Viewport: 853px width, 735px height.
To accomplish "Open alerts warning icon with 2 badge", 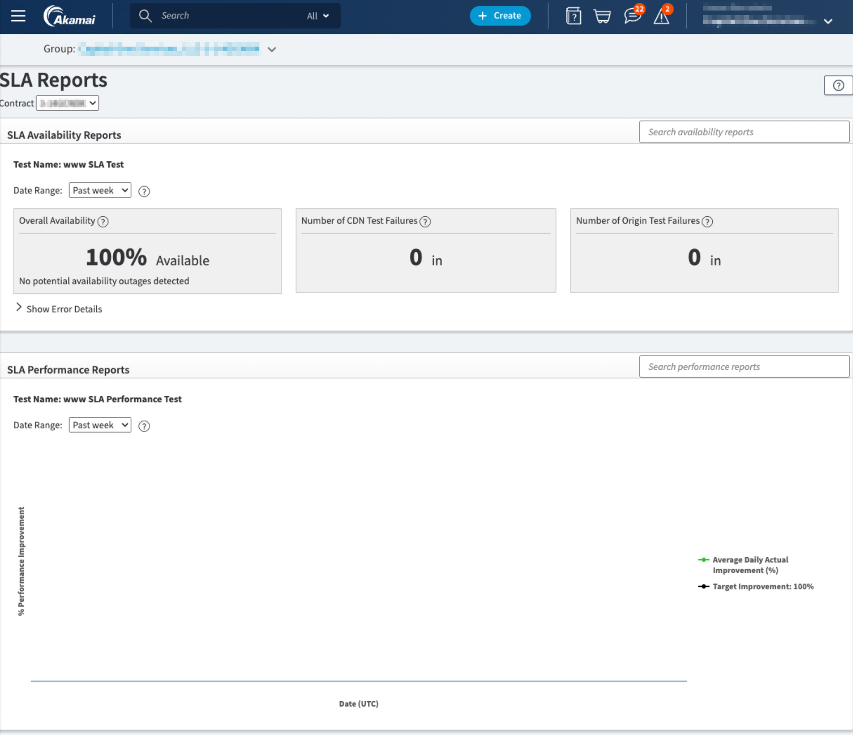I will 661,16.
